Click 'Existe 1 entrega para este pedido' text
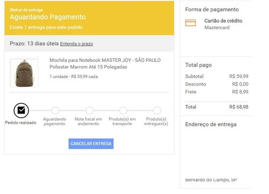The height and width of the screenshot is (194, 269). 46,27
